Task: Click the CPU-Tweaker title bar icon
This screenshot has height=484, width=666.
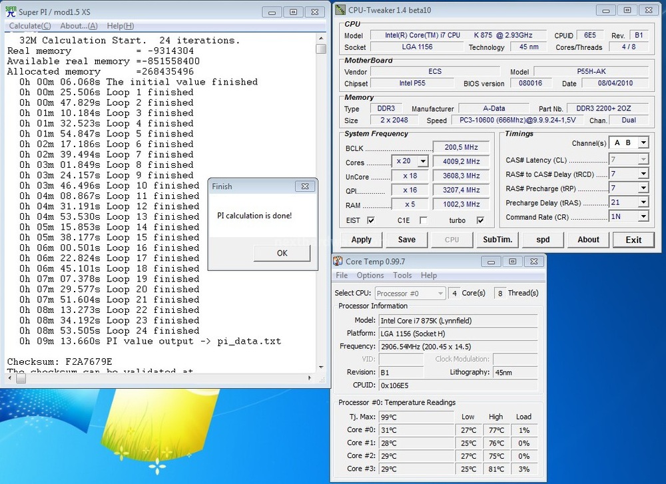Action: [340, 10]
